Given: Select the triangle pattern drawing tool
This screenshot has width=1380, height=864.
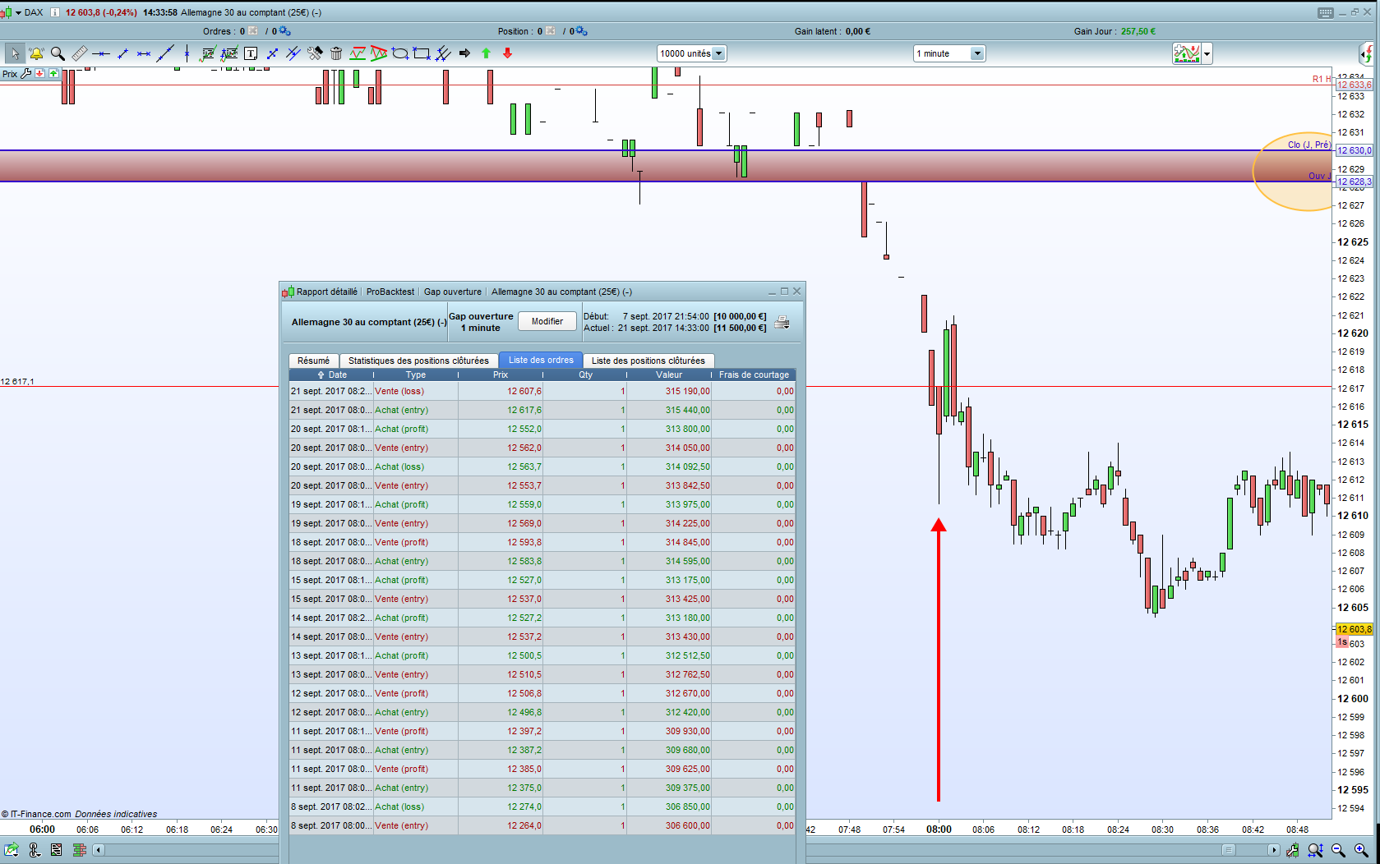Looking at the screenshot, I should [x=379, y=53].
